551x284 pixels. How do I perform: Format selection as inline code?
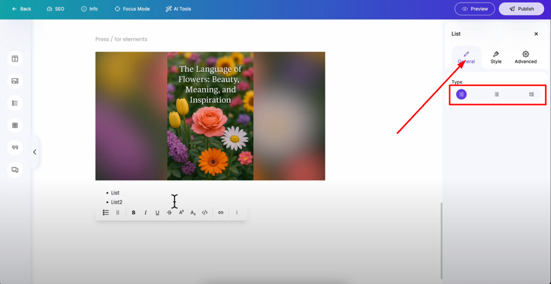point(205,212)
